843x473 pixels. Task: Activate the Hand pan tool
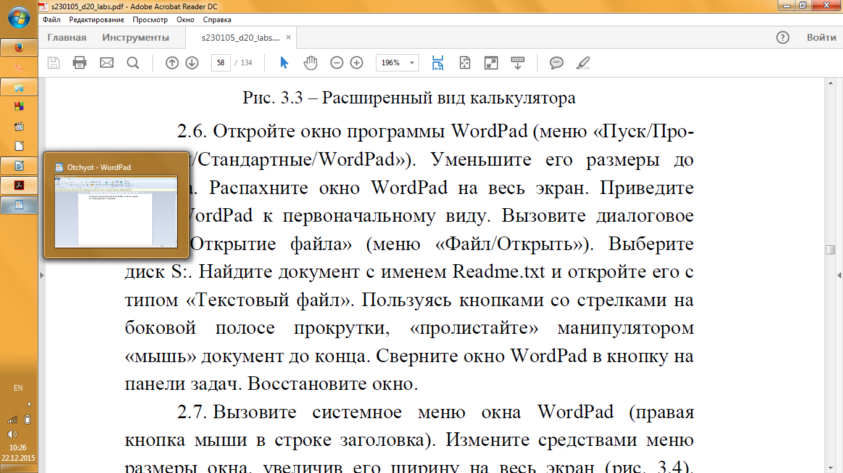(x=310, y=62)
